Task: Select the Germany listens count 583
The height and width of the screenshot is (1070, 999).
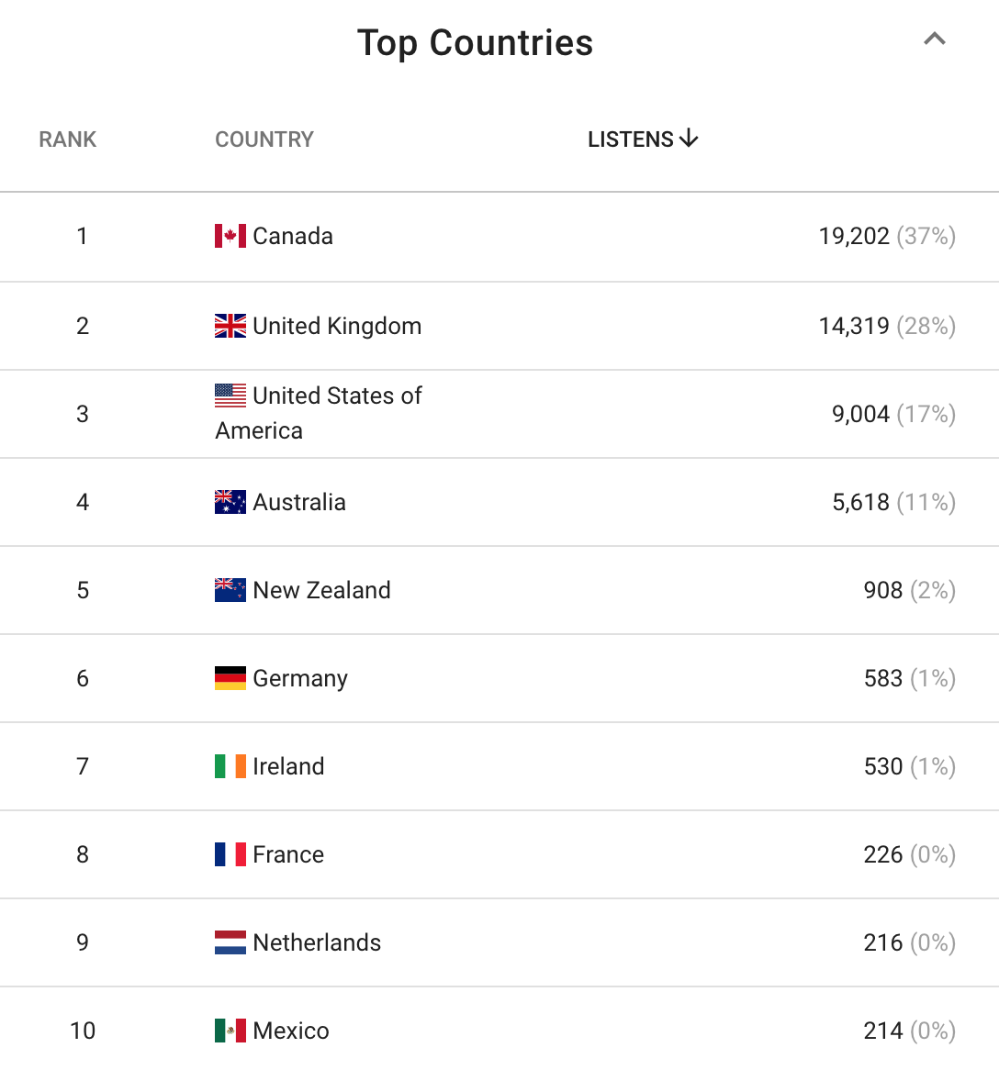Action: point(883,678)
